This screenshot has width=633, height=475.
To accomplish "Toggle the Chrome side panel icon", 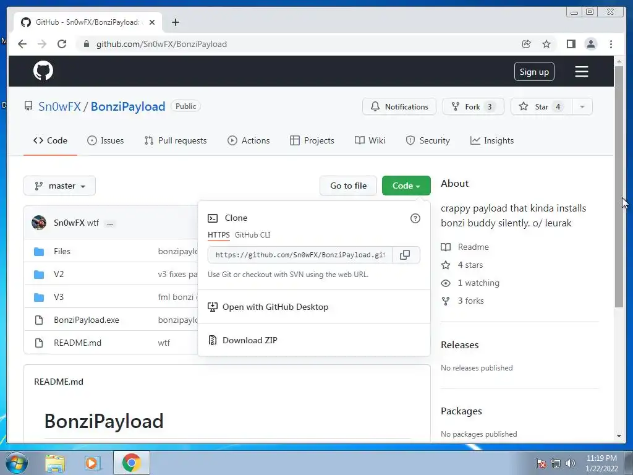I will [x=571, y=44].
